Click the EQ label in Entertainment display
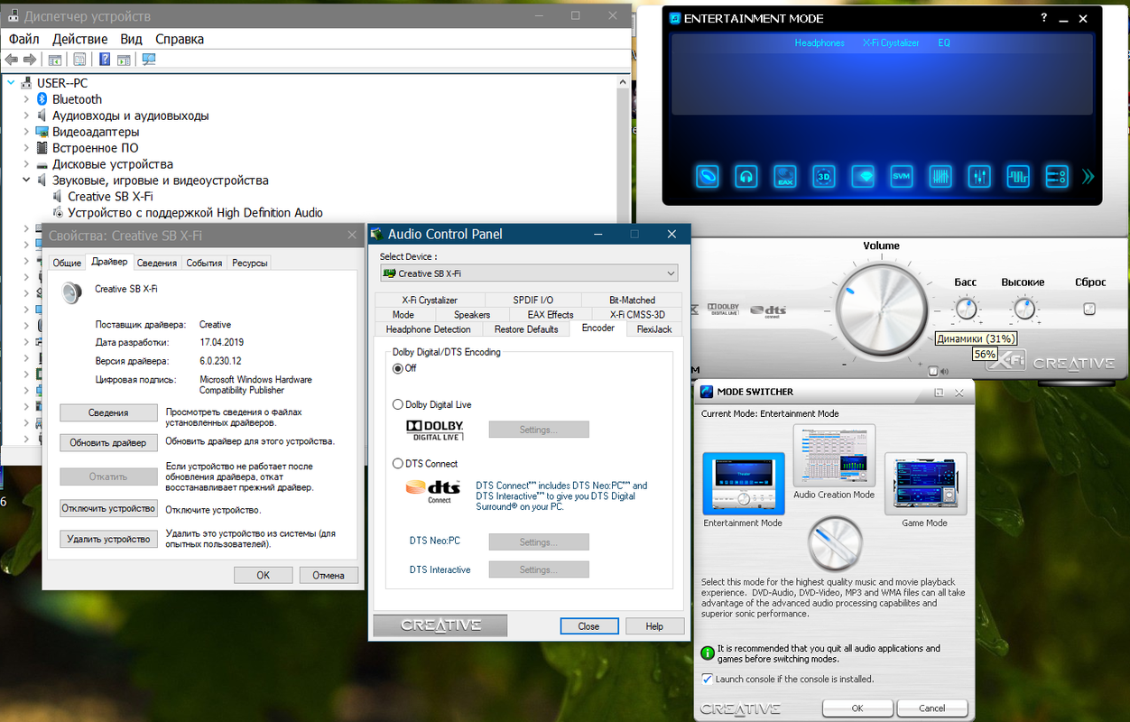 pyautogui.click(x=944, y=43)
